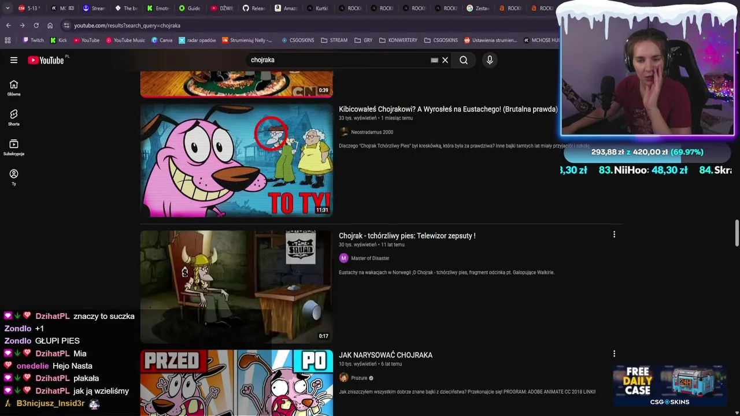The width and height of the screenshot is (740, 416).
Task: Switch to the 'Amaz' Amazon tab
Action: (286, 8)
